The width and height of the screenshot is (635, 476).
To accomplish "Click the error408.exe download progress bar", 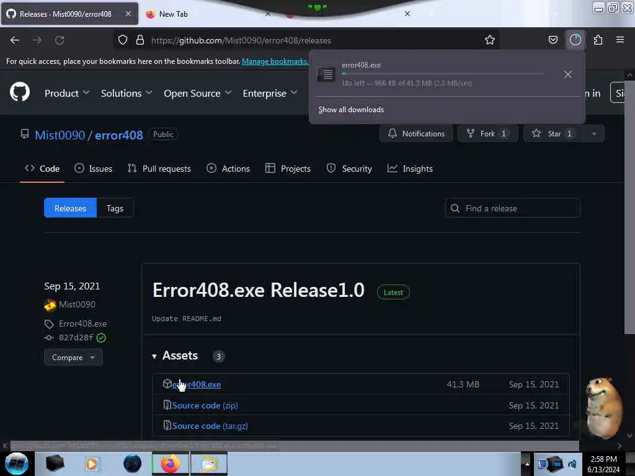I will point(443,74).
